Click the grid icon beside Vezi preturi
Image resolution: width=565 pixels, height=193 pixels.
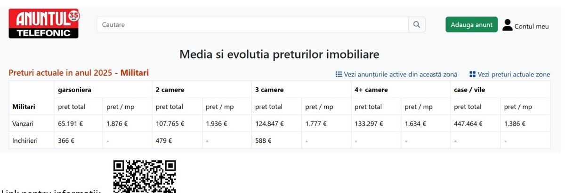(x=473, y=74)
